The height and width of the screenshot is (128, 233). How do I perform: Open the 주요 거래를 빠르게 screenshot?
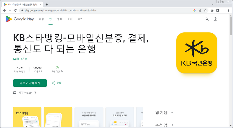coord(119,117)
